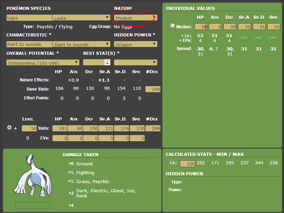Click the ×1.1 Sp.A nature effect value
Viewport: 284px width, 213px height.
coord(104,80)
